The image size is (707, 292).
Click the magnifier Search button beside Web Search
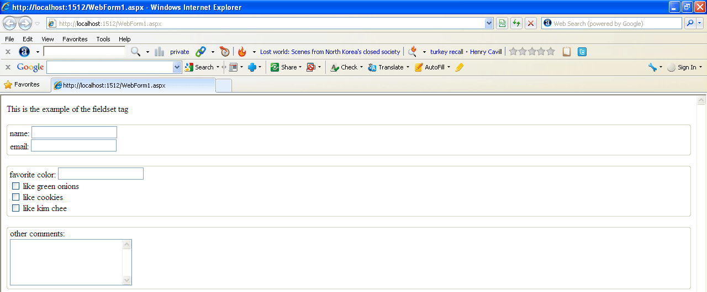[689, 23]
